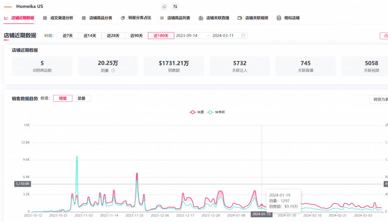Toggle the 销售额 series in the chart legend
This screenshot has height=222, width=388.
[216, 112]
